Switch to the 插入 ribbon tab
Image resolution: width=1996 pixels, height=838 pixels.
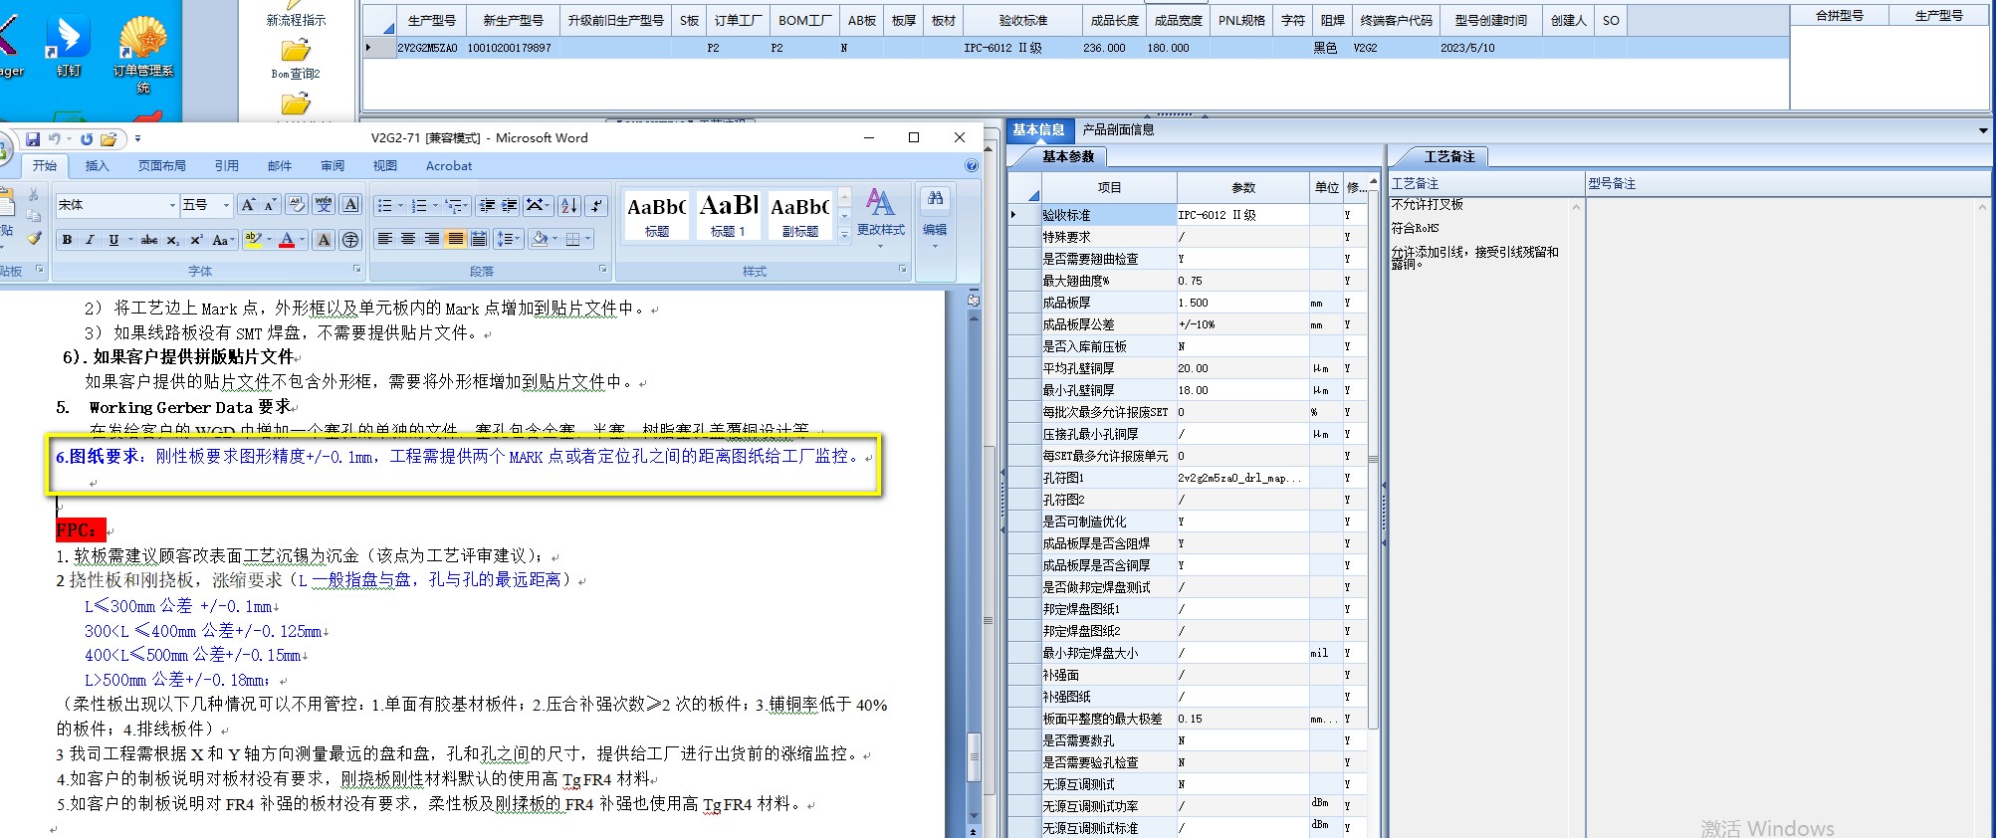[97, 166]
